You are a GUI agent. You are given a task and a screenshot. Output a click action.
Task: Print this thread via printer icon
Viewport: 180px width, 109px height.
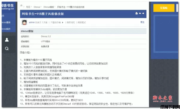click(x=136, y=13)
